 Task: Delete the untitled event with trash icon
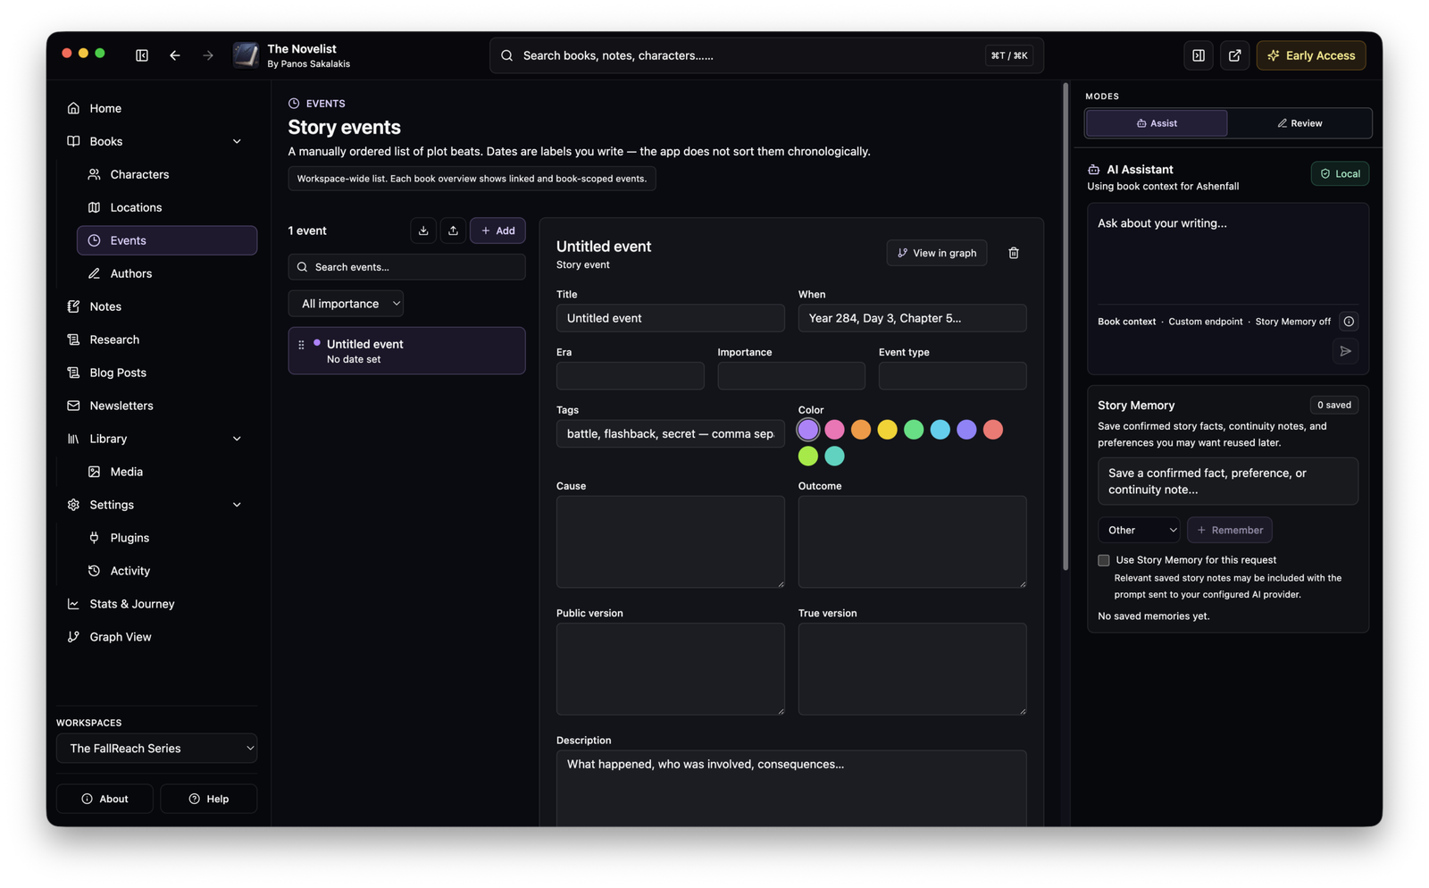[x=1014, y=253]
